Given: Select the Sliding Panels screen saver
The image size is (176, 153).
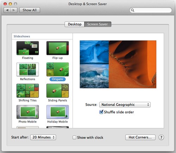Looking at the screenshot, I should point(57,90).
